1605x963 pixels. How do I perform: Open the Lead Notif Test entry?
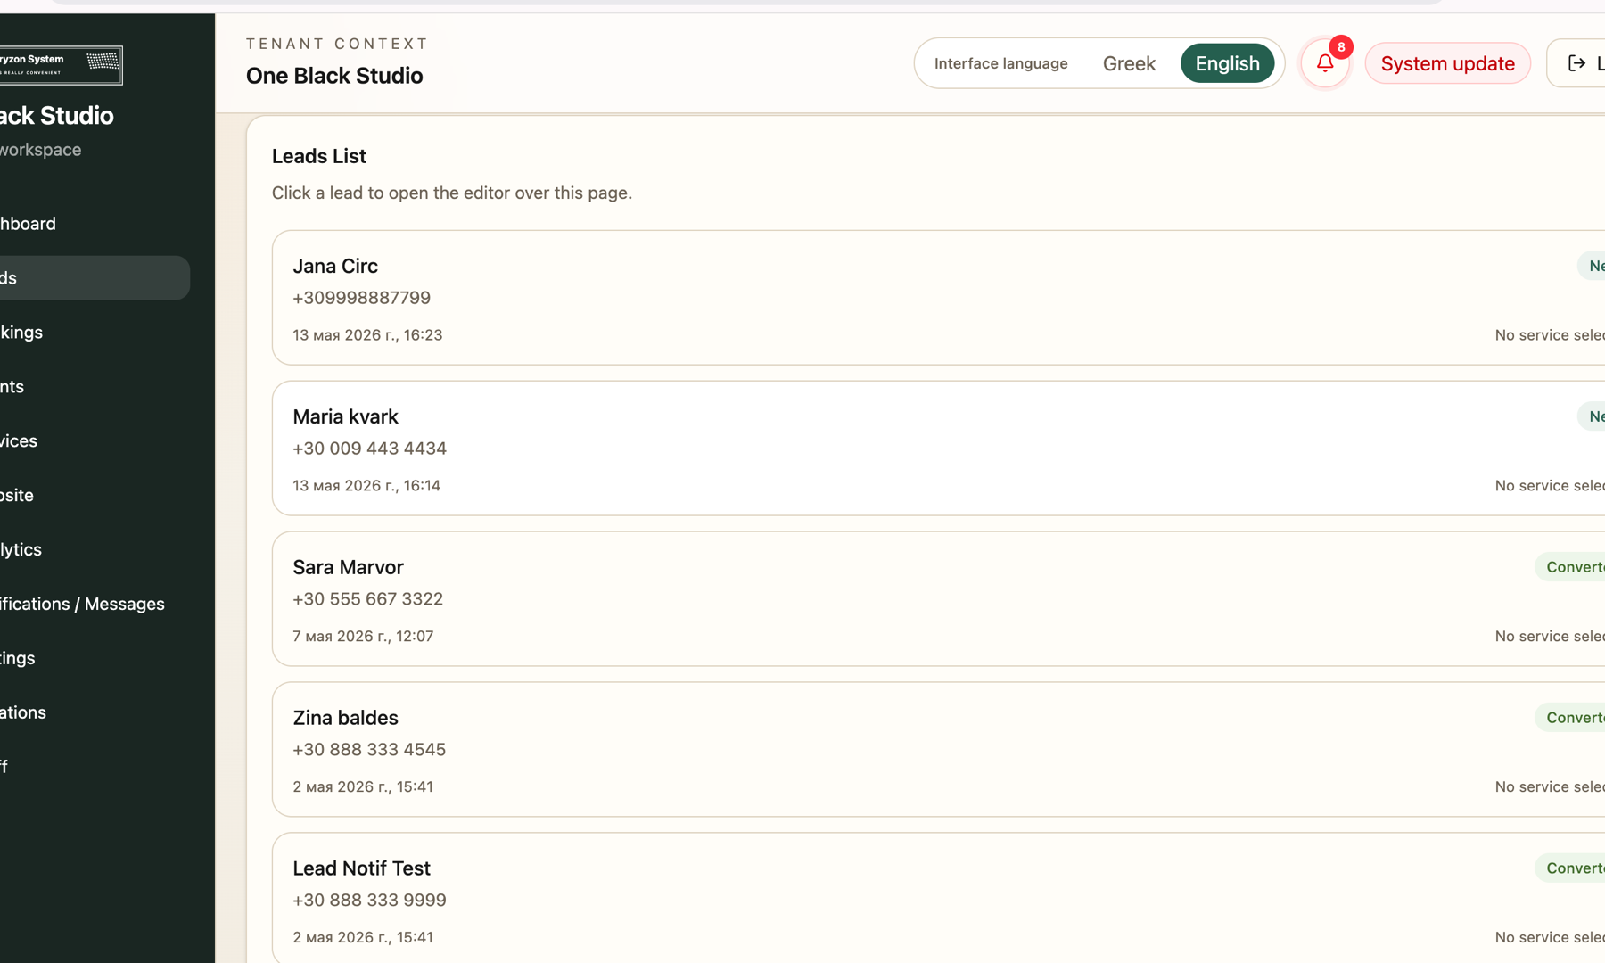(938, 899)
